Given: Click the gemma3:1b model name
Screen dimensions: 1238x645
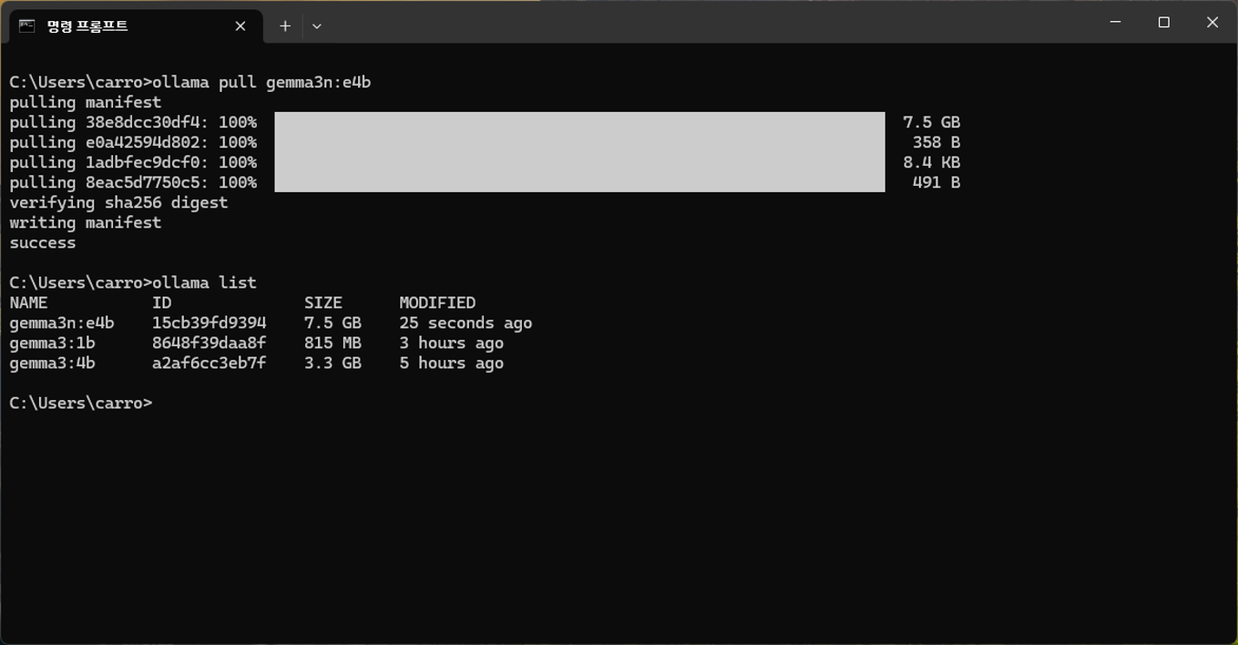Looking at the screenshot, I should (52, 343).
